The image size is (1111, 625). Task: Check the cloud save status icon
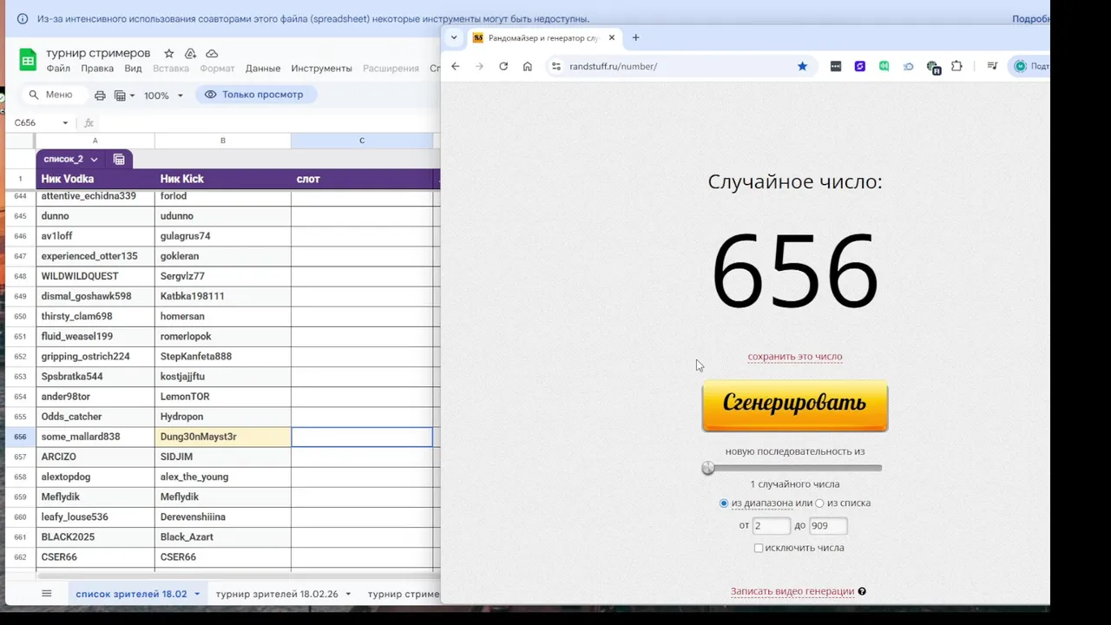click(212, 53)
